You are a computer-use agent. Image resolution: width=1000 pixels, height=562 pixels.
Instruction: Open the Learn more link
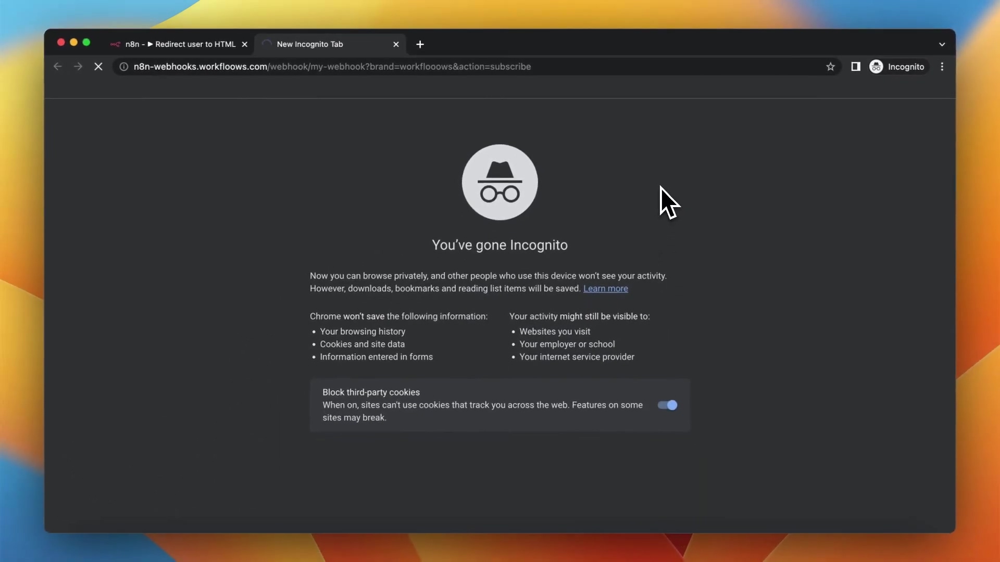tap(606, 289)
